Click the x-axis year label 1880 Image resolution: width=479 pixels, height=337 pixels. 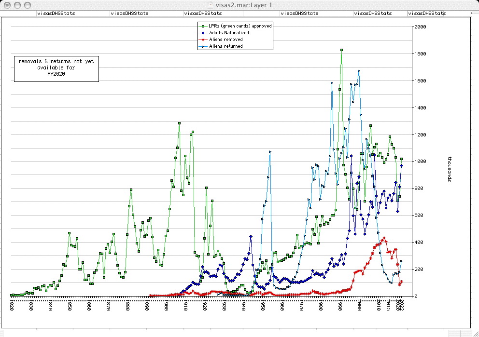[127, 305]
